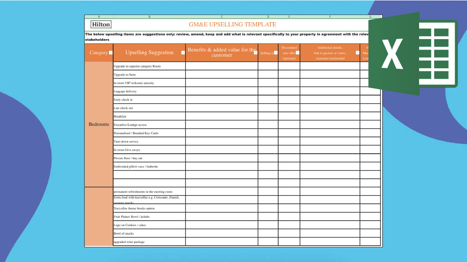Select the 'Executive Lounge access' cell
This screenshot has height=262, width=467.
(149, 125)
